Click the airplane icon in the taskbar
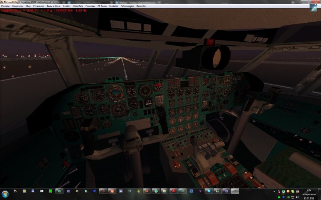This screenshot has height=200, width=321. (86, 191)
